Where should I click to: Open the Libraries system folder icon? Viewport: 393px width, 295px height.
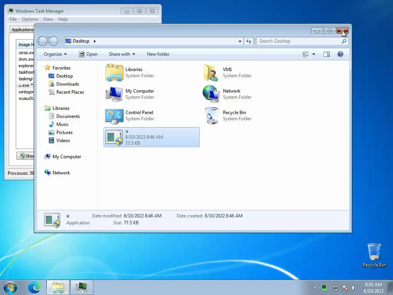click(x=114, y=73)
